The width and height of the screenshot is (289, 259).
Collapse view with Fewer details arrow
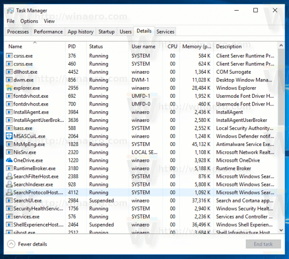tap(11, 244)
